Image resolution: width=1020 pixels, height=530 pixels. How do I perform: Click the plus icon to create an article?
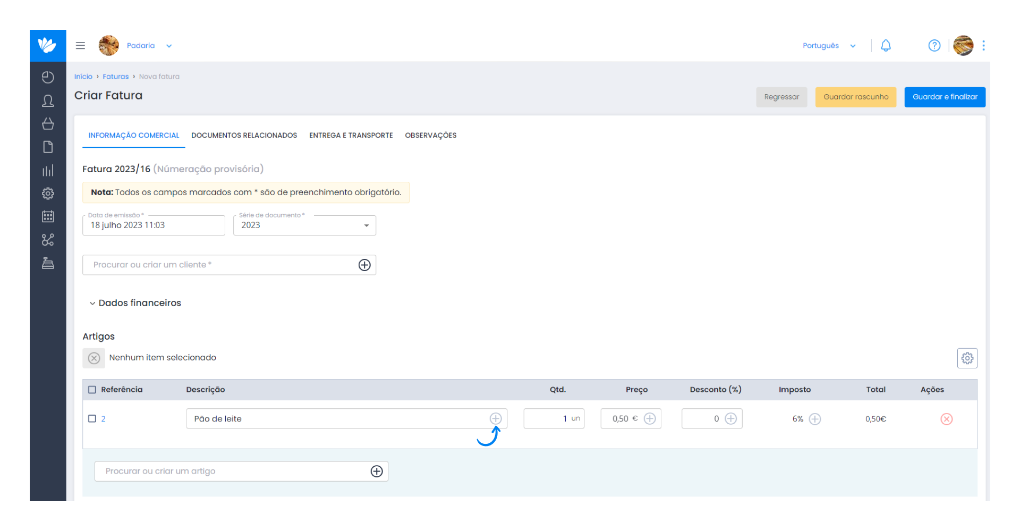pos(377,471)
